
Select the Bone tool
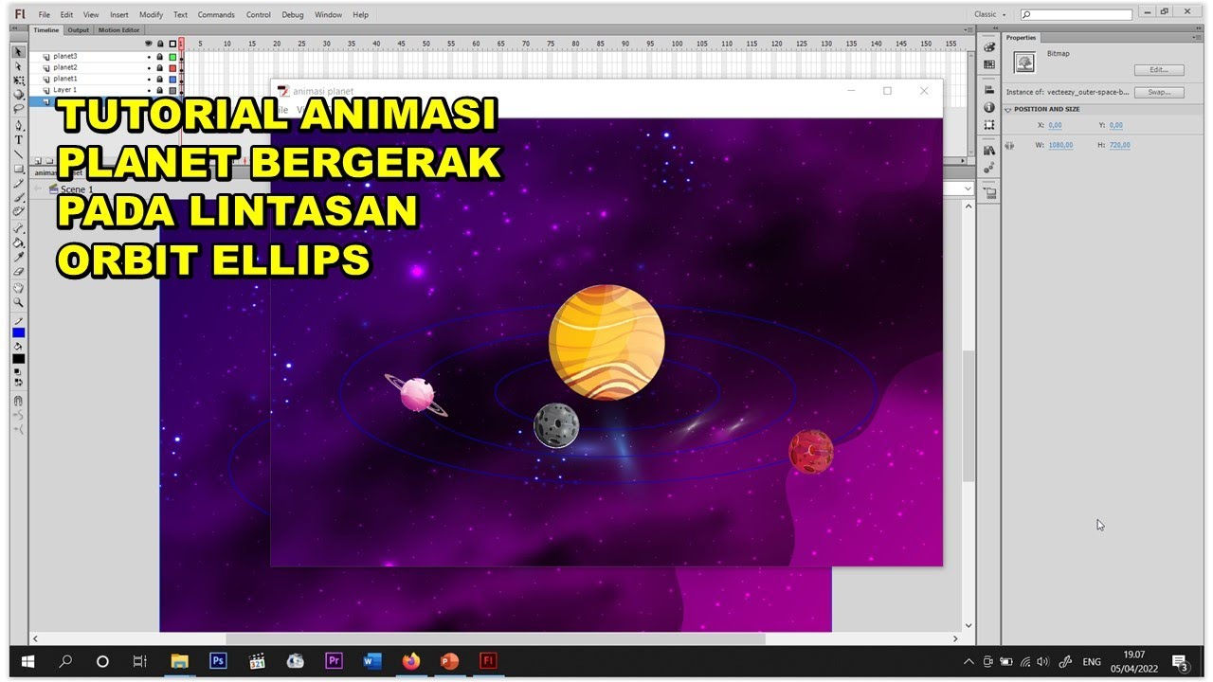[18, 228]
